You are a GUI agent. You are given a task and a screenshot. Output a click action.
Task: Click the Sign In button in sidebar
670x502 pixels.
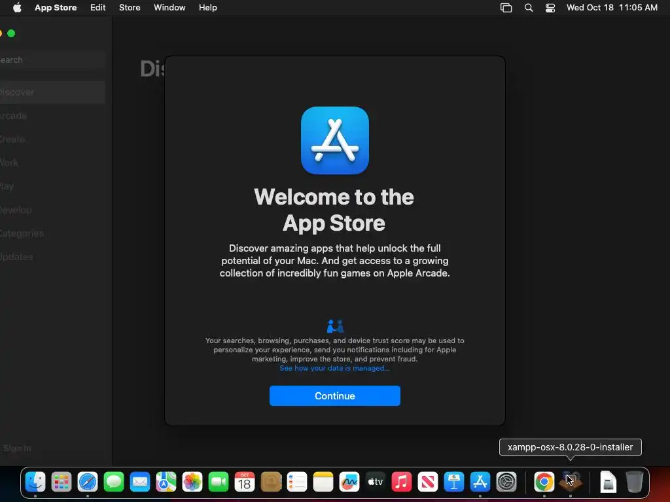pos(17,448)
